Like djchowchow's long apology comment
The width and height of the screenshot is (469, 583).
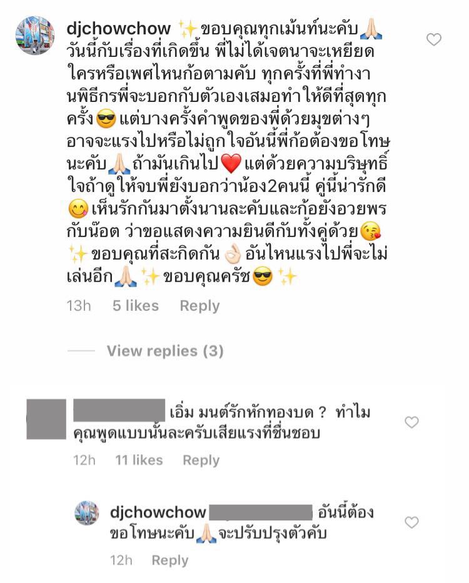click(433, 39)
